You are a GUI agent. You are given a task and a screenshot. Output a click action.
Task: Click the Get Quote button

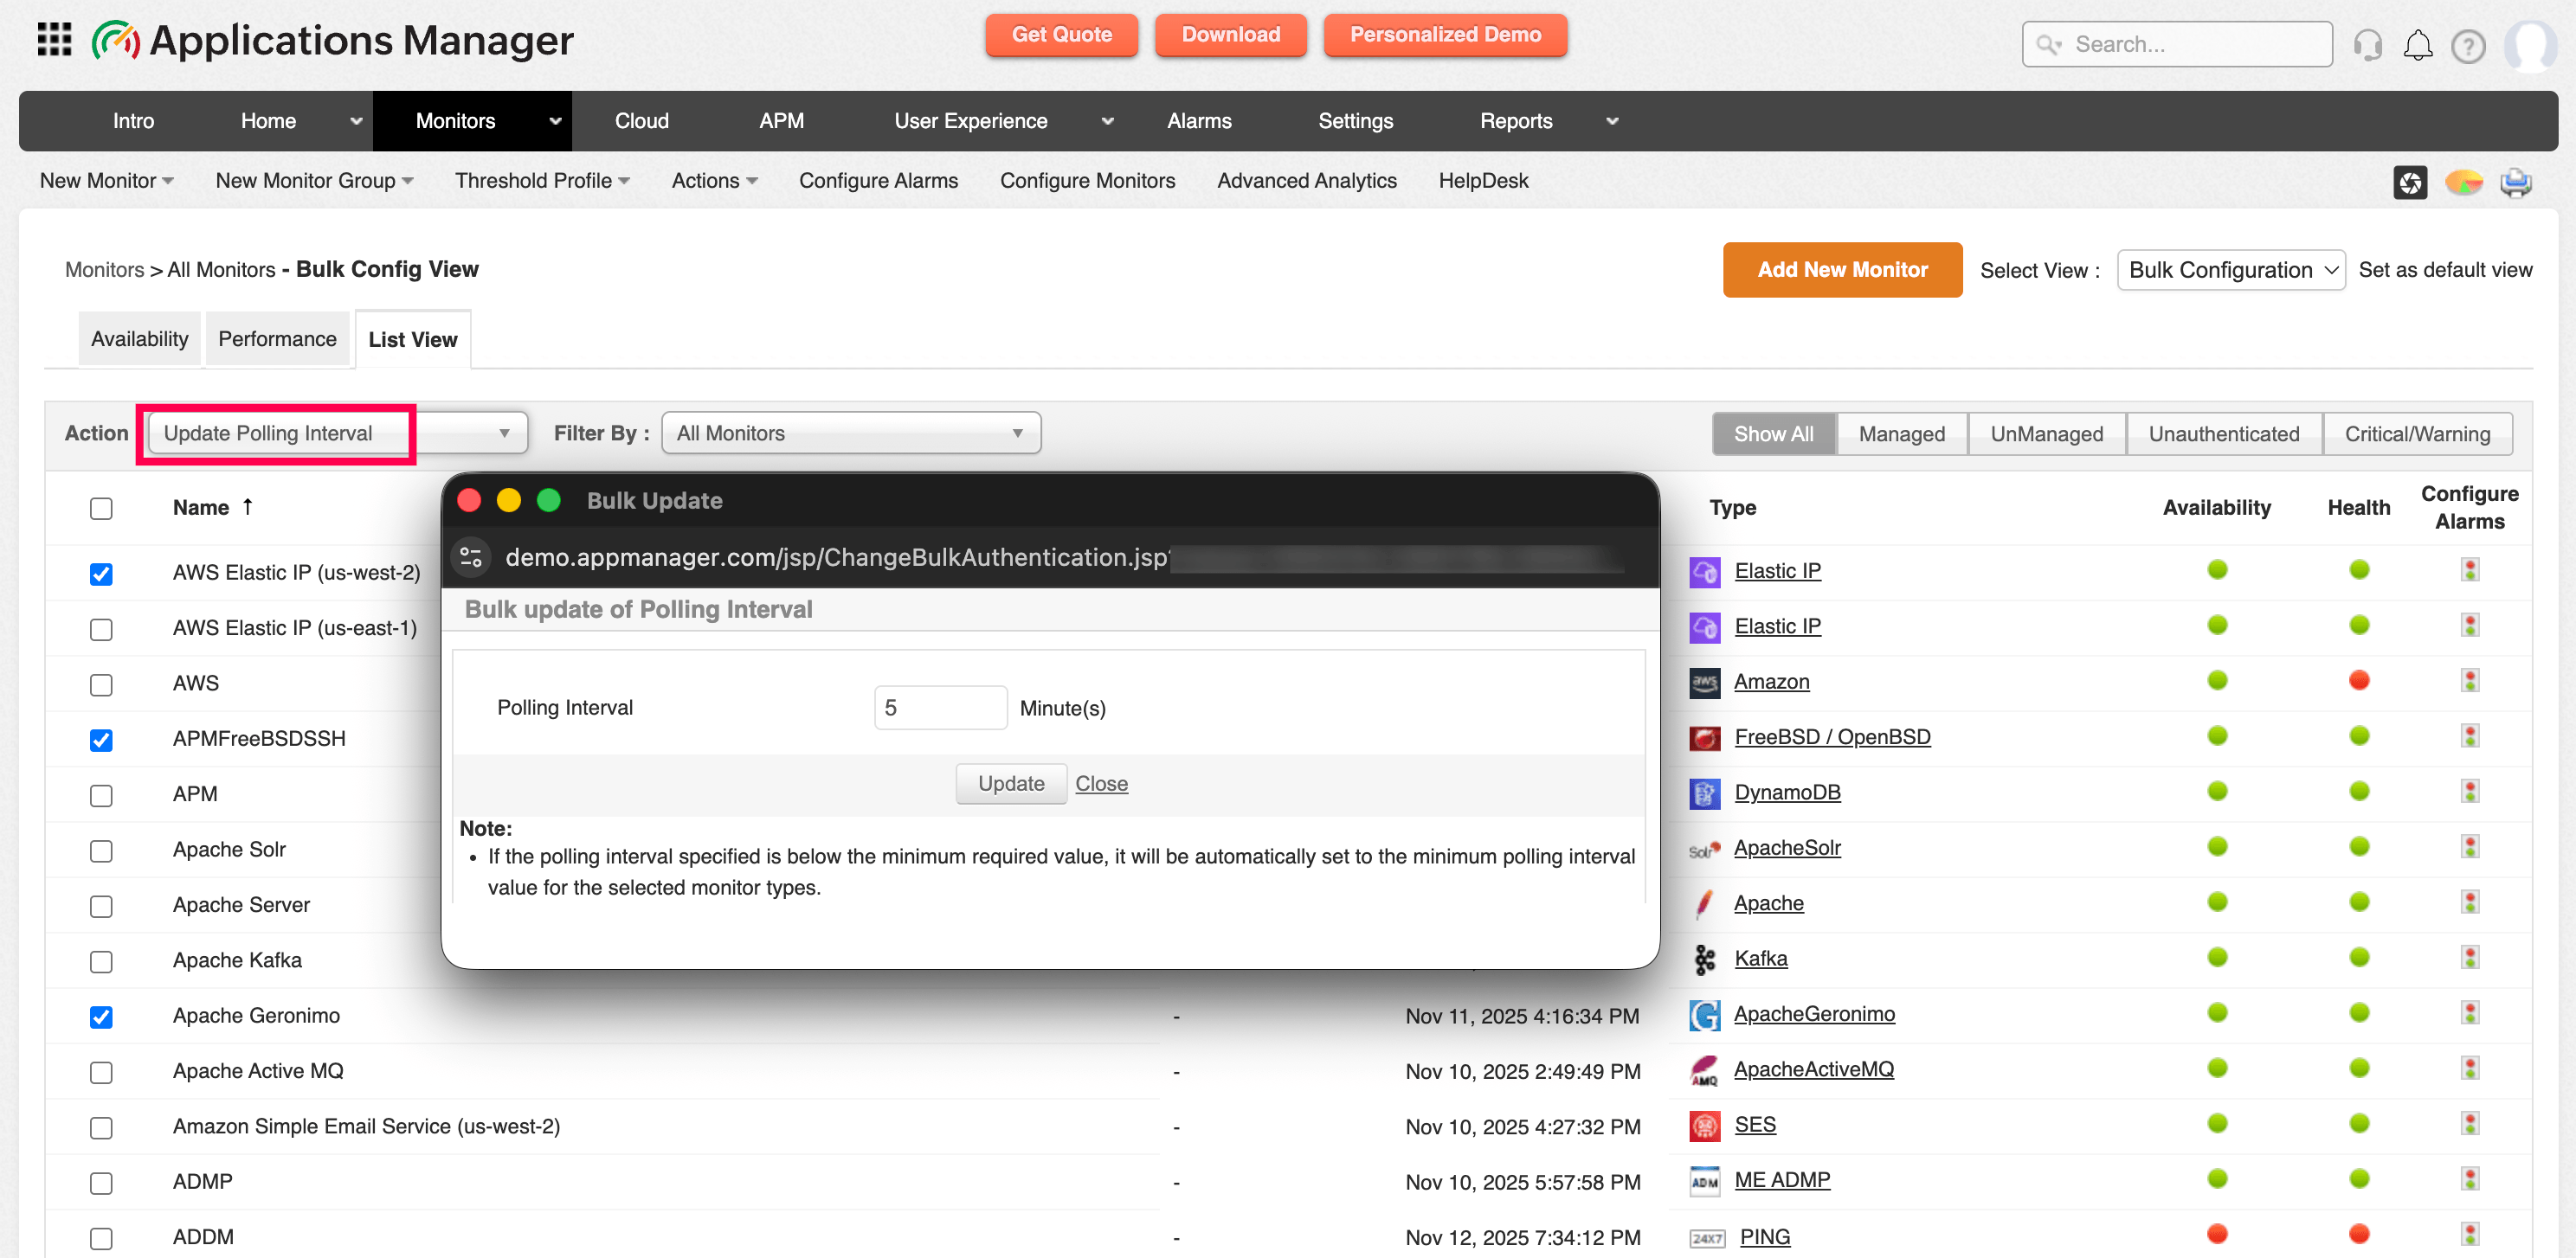point(1061,35)
